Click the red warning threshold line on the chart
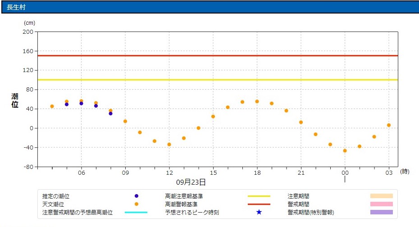The image size is (419, 227). [x=218, y=55]
